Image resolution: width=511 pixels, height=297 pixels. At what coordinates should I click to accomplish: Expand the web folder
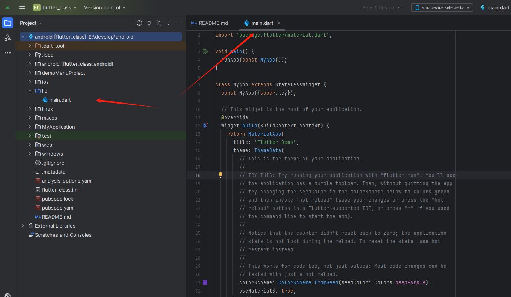pos(30,145)
